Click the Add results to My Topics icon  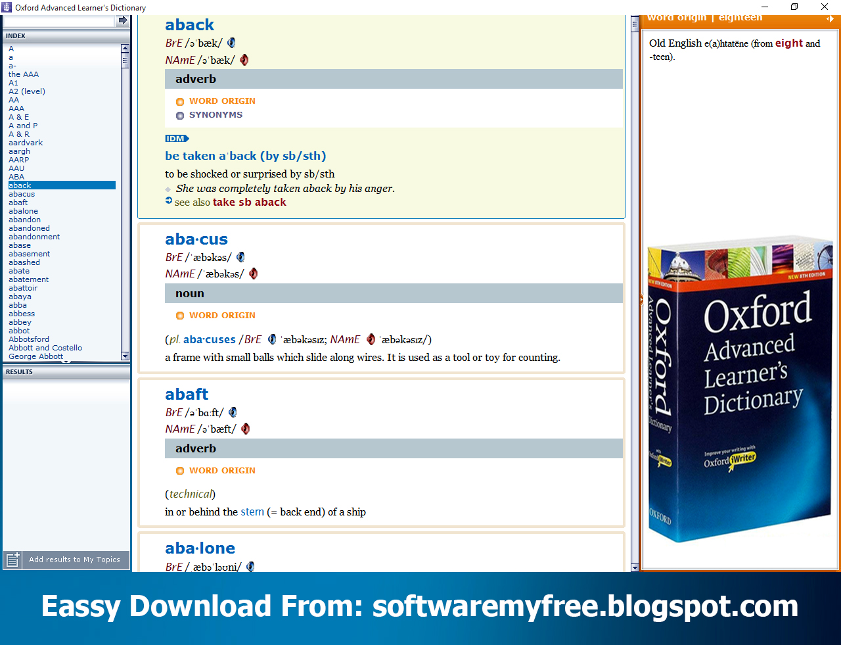pyautogui.click(x=12, y=560)
